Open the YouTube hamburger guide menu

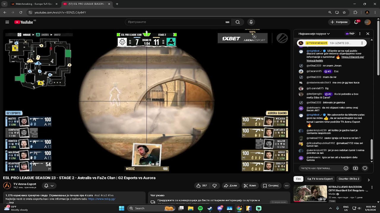(x=7, y=22)
